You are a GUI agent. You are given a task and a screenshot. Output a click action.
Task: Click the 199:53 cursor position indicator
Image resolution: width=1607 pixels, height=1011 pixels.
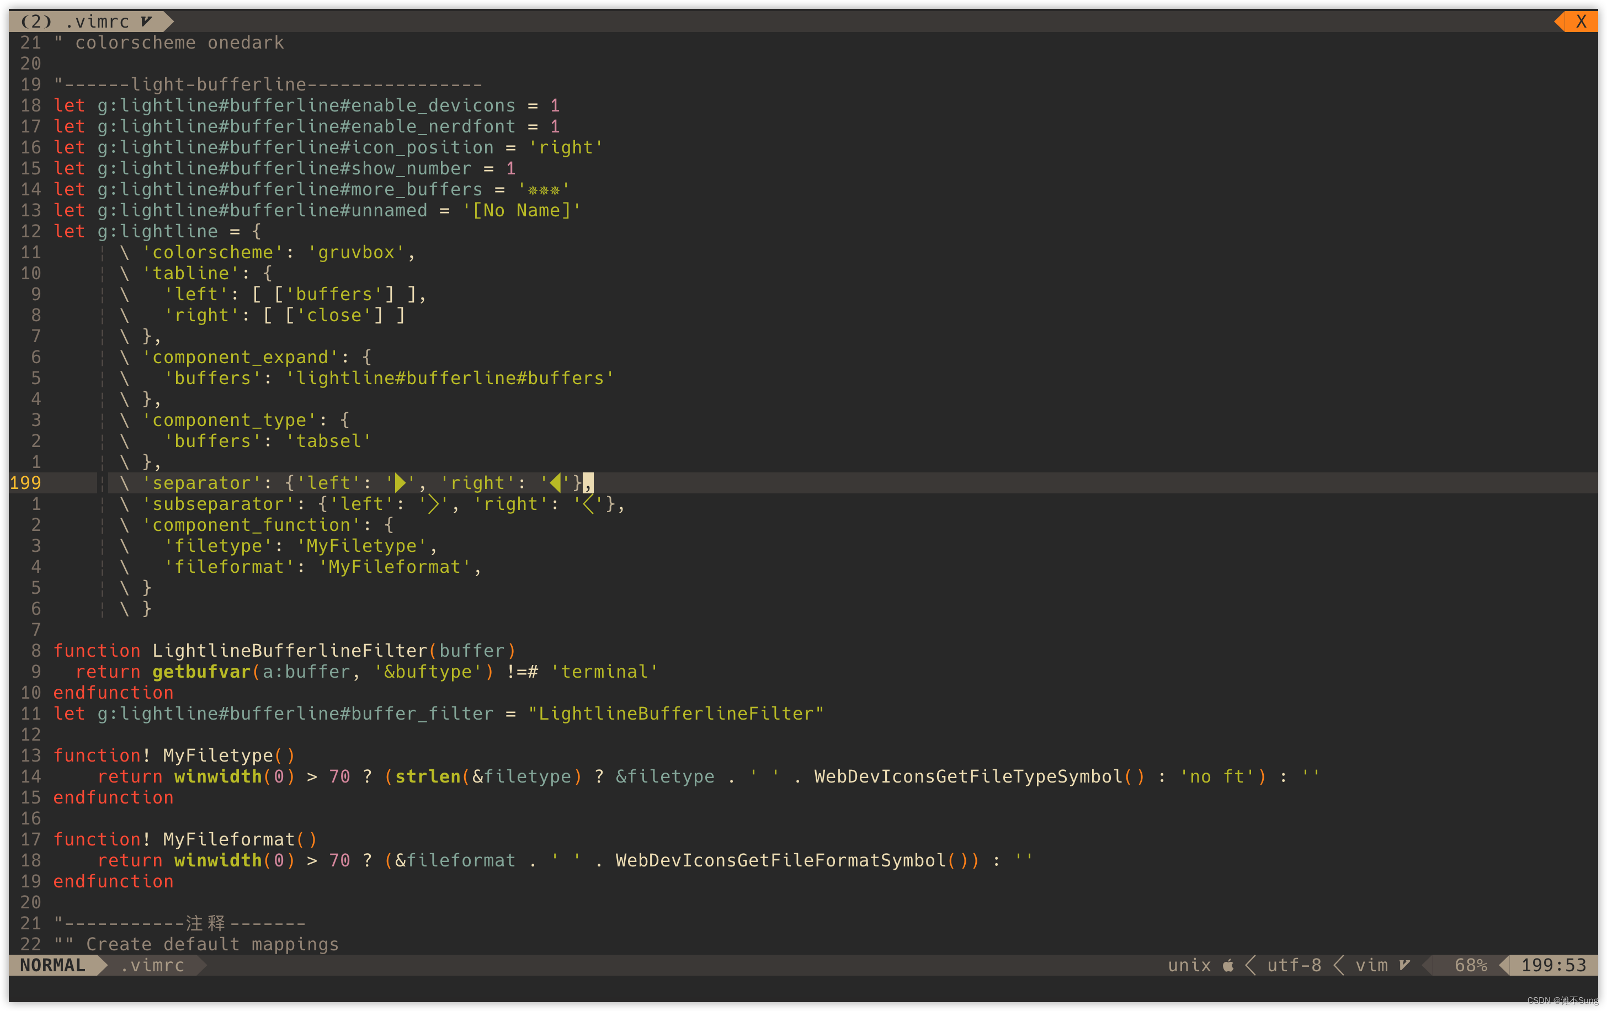(1552, 965)
